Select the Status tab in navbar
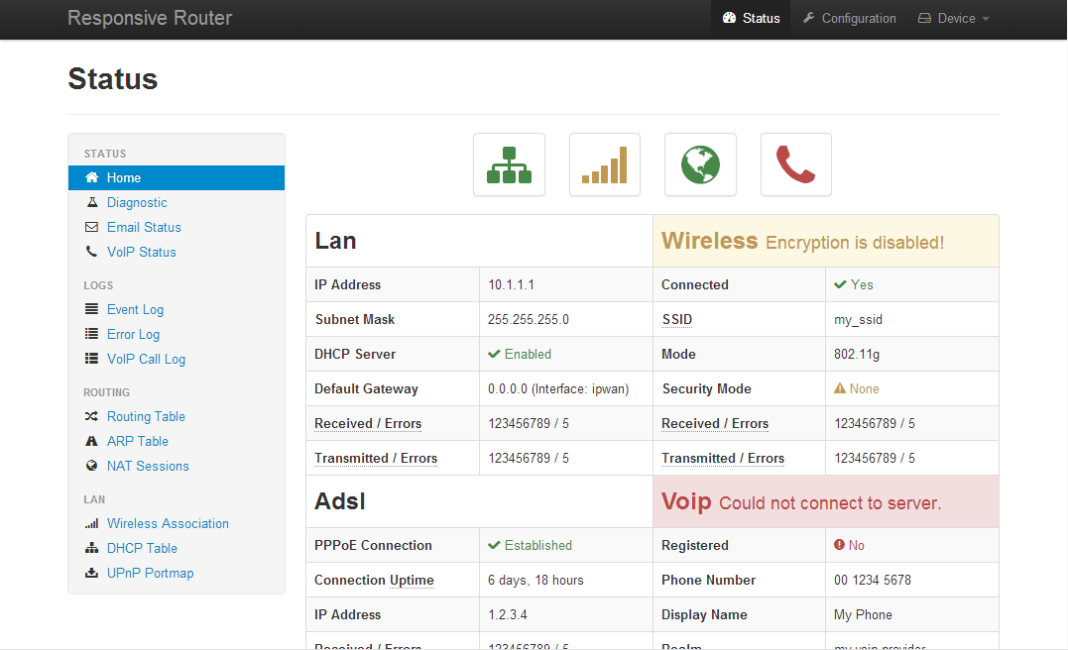Image resolution: width=1068 pixels, height=650 pixels. (x=751, y=18)
